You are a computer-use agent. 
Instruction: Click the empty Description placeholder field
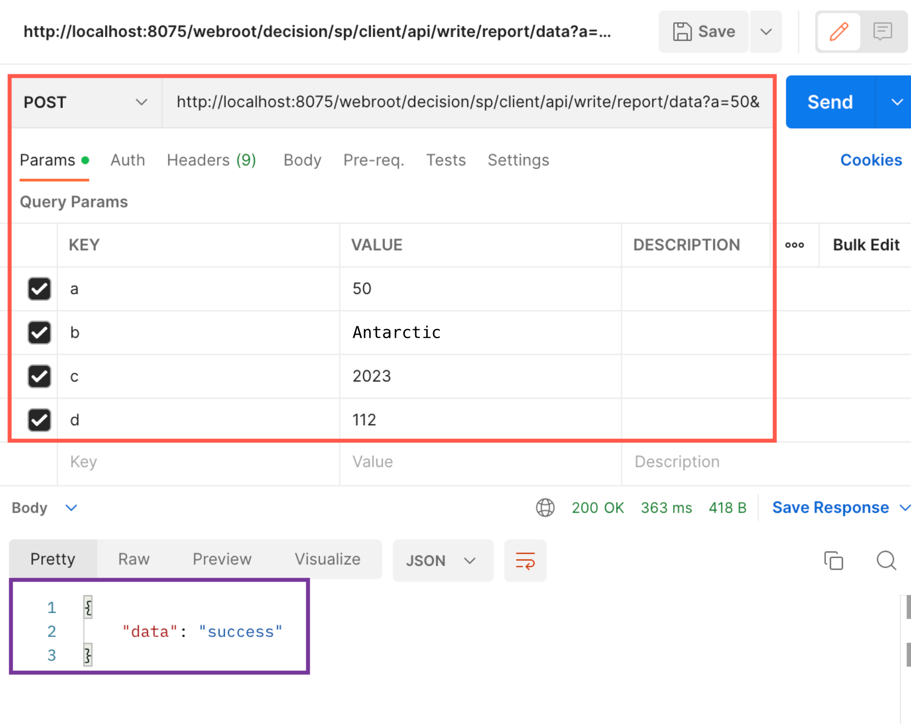[766, 462]
